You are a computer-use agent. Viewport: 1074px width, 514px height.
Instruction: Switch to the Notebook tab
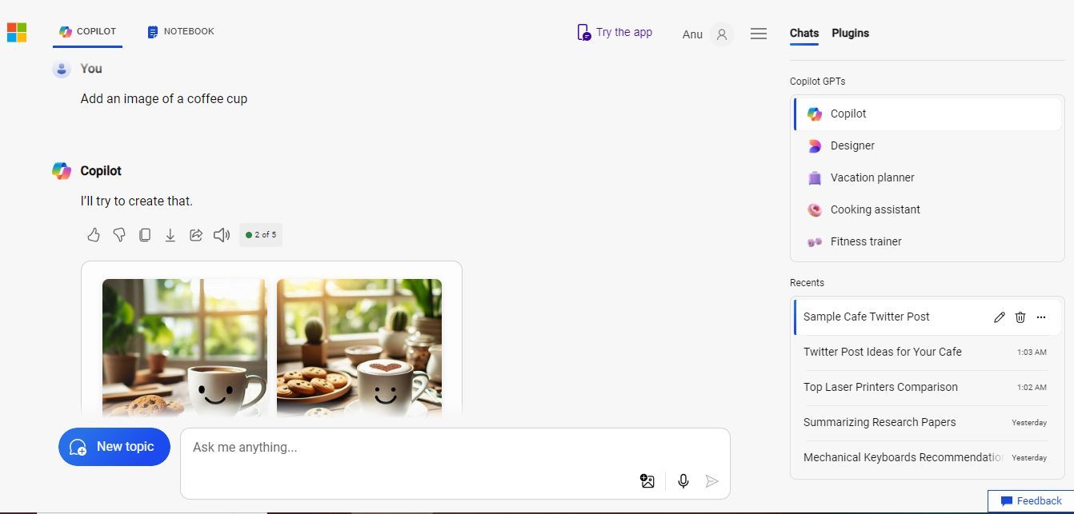pos(181,32)
